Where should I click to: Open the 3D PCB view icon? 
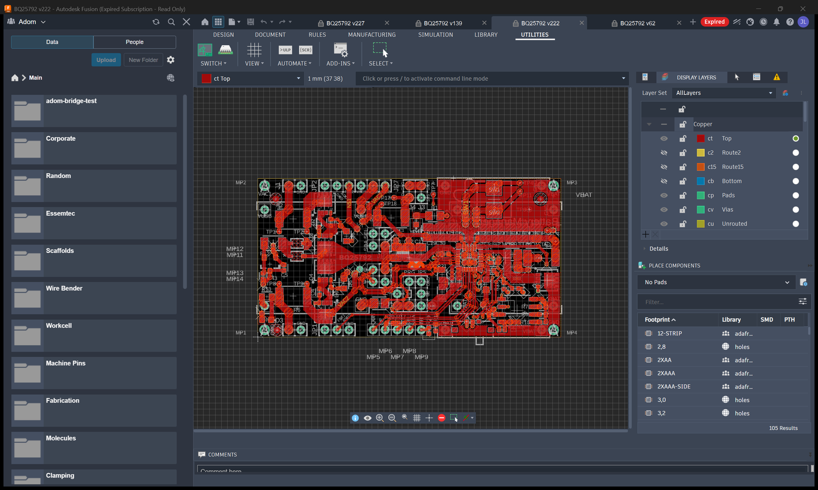coord(225,50)
